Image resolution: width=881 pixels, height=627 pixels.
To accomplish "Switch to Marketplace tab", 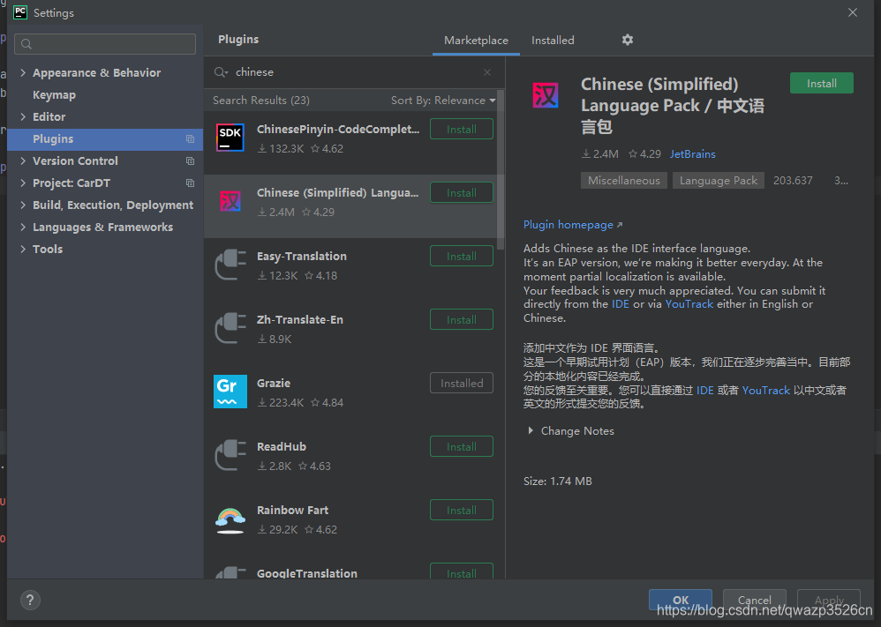I will tap(476, 41).
